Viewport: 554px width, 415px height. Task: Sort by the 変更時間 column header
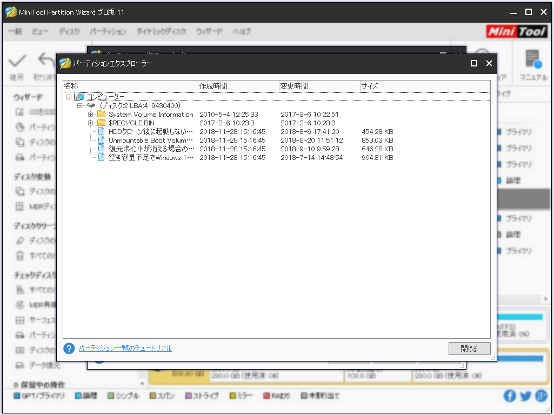tap(319, 86)
